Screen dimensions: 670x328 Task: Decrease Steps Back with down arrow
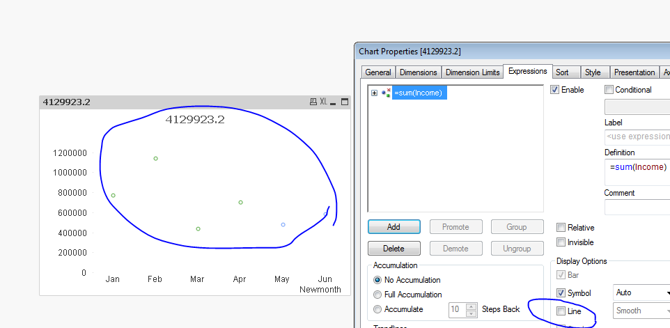pos(472,313)
